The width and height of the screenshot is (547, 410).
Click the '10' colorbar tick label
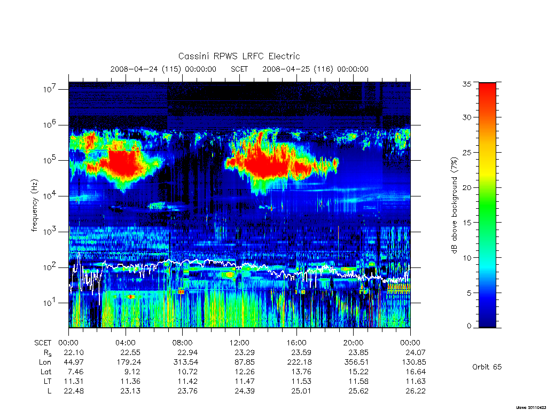[467, 258]
